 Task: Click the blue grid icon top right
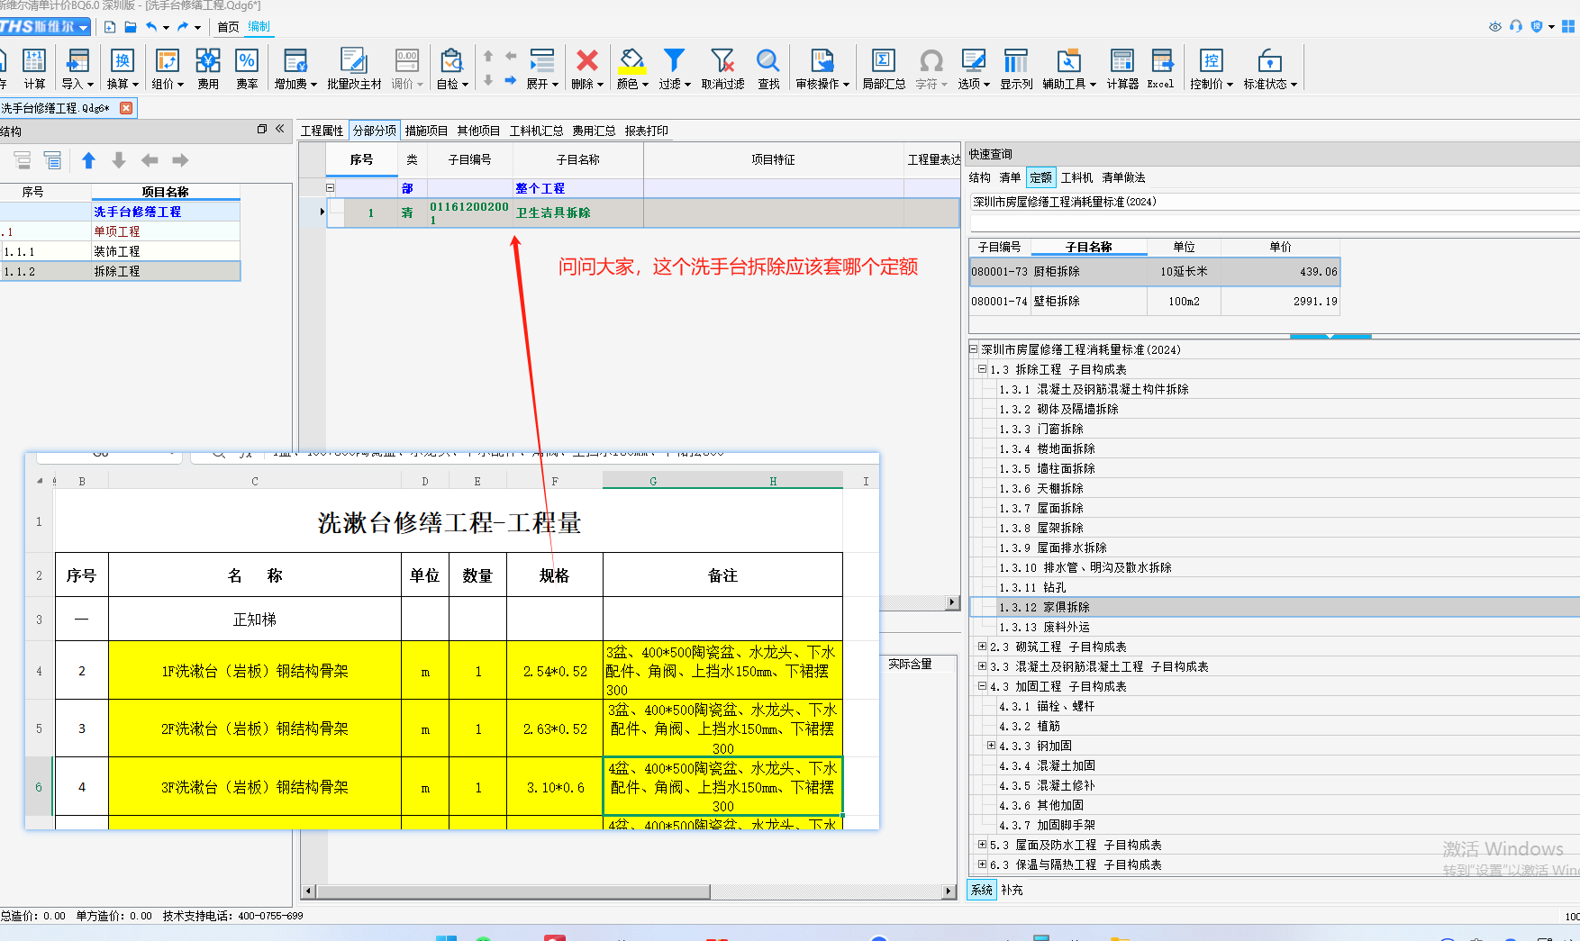1568,26
